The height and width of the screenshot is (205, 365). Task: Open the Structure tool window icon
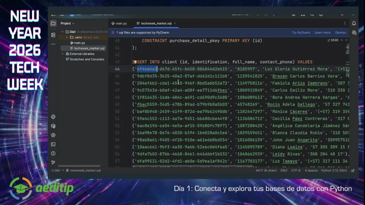tap(53, 35)
